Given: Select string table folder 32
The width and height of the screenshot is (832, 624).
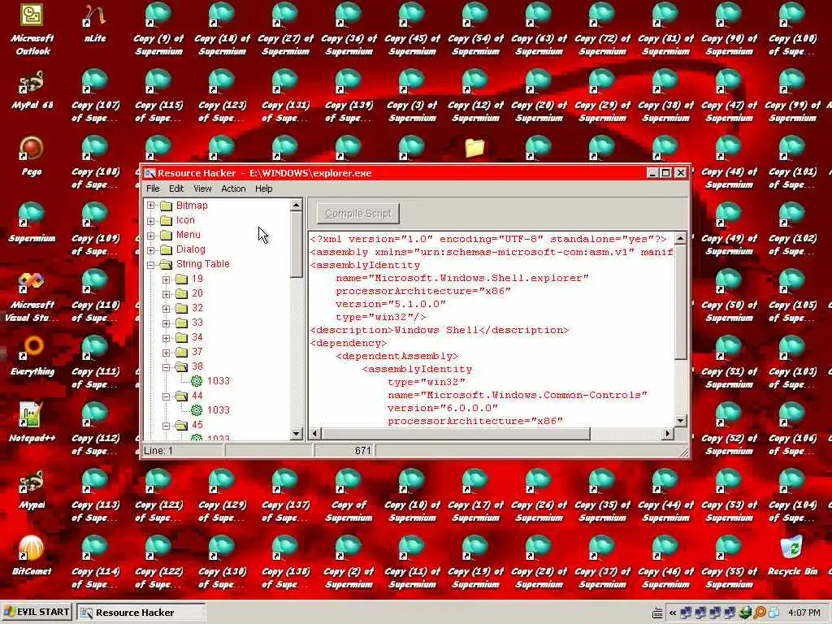Looking at the screenshot, I should pyautogui.click(x=197, y=308).
